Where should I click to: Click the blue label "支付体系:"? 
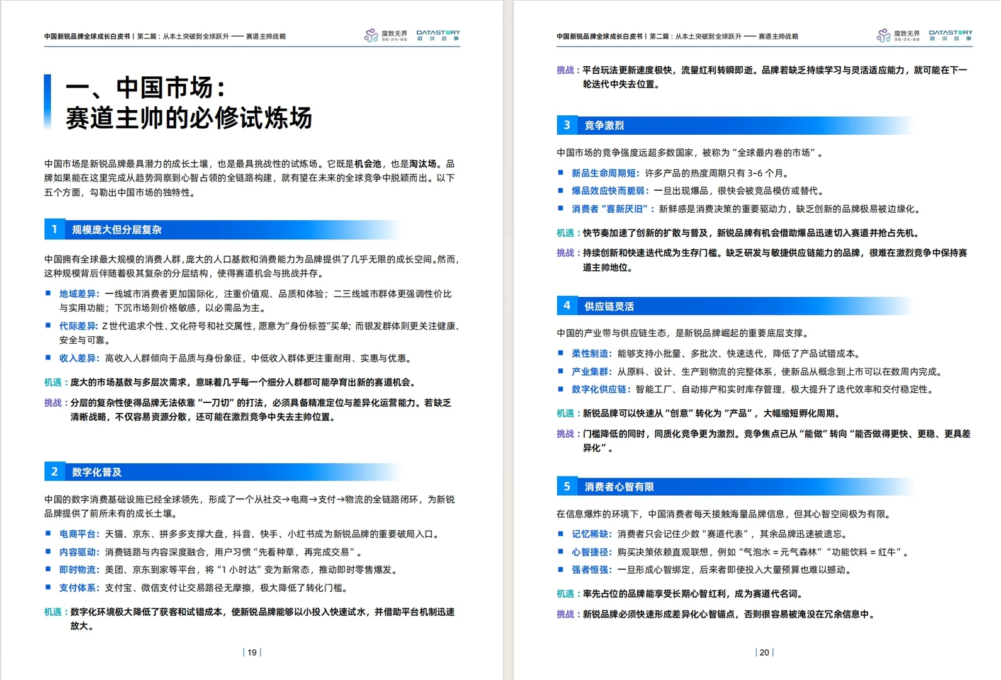coord(79,588)
